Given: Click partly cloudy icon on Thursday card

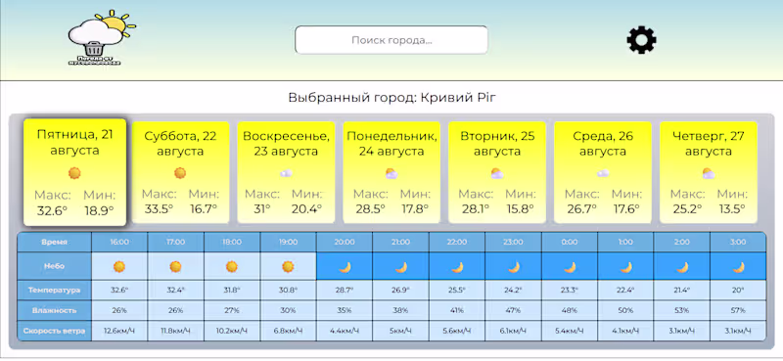Looking at the screenshot, I should tap(709, 173).
